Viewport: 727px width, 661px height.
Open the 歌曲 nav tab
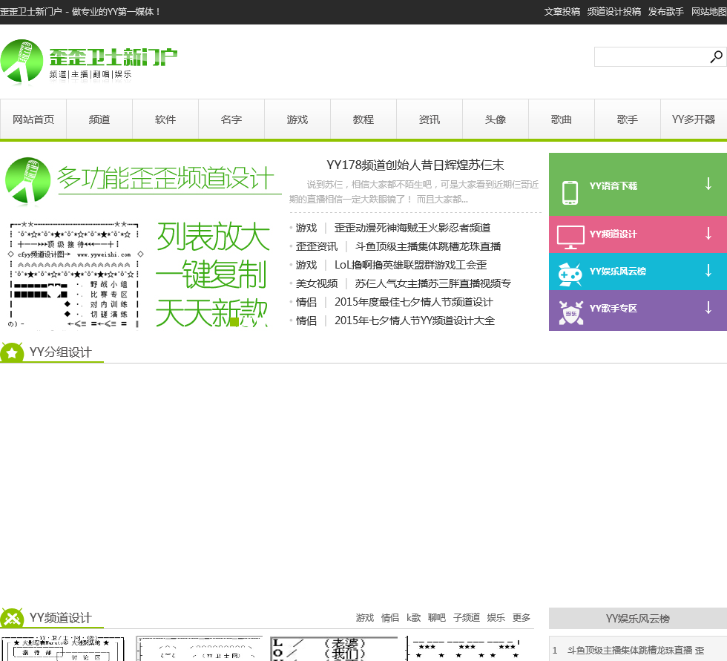coord(561,119)
